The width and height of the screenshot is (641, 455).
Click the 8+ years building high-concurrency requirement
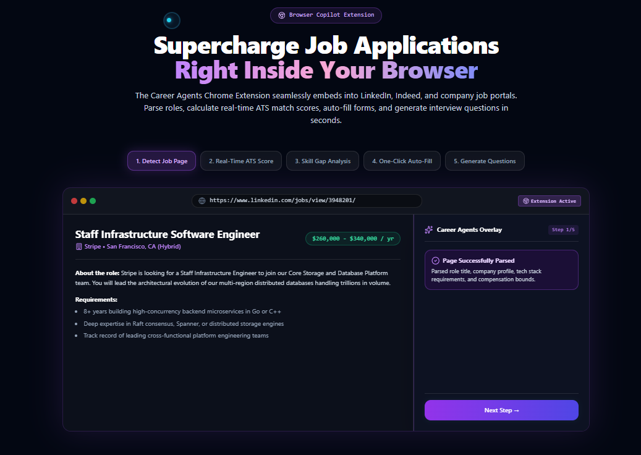pyautogui.click(x=182, y=312)
